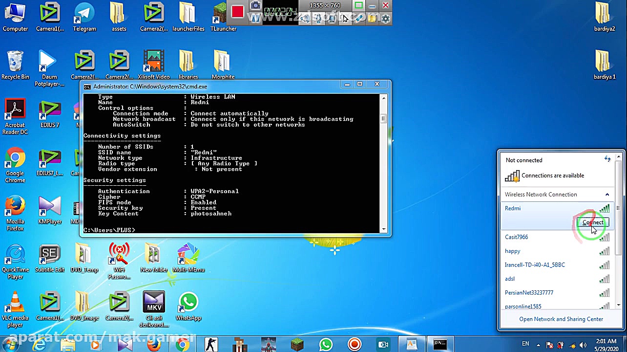Stop recording with the red square button
The height and width of the screenshot is (352, 627).
pos(237,12)
